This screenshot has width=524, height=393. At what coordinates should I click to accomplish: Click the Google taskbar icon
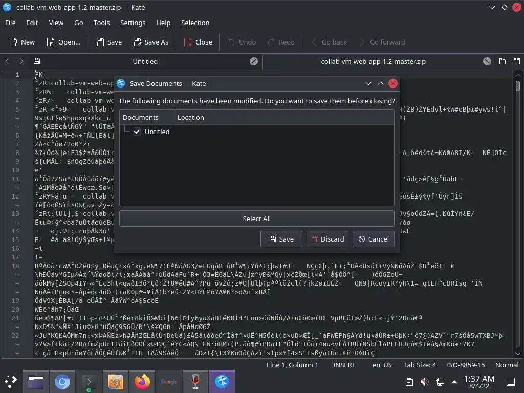pos(169,382)
